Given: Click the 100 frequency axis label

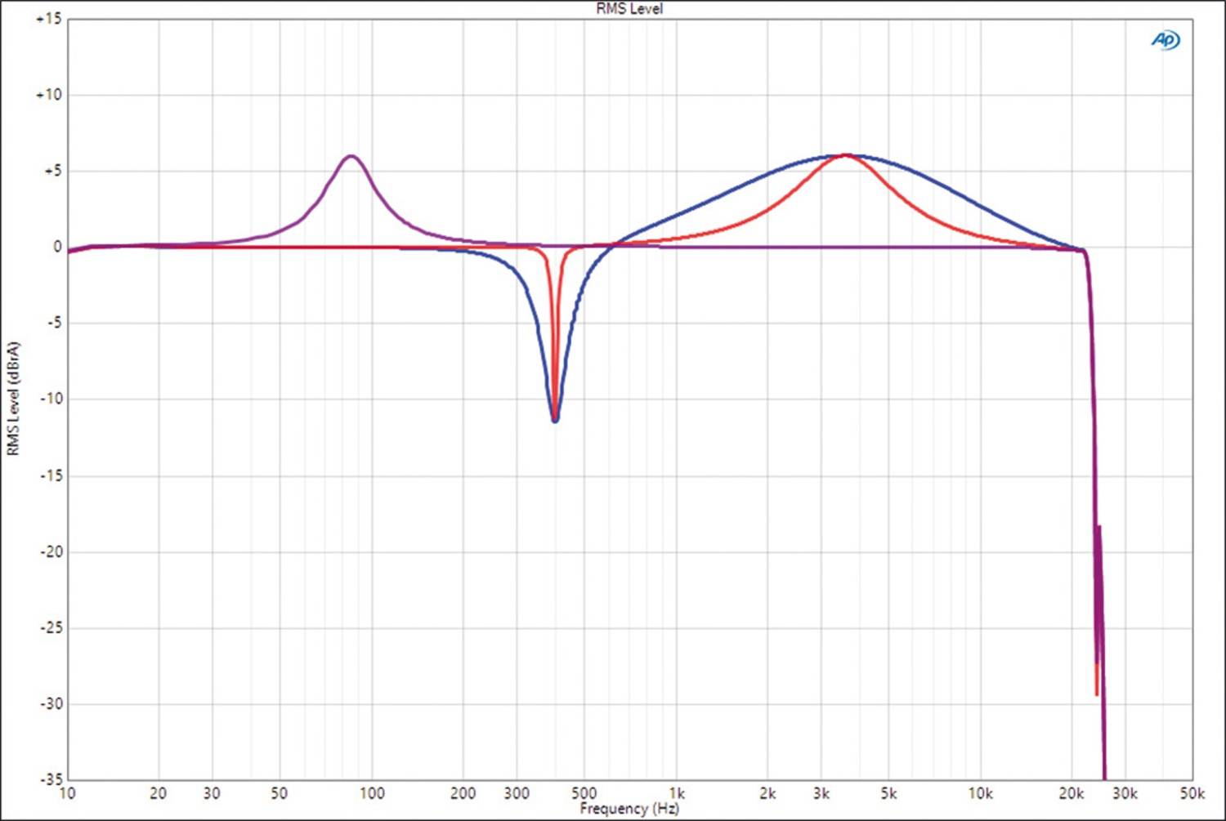Looking at the screenshot, I should (x=372, y=793).
